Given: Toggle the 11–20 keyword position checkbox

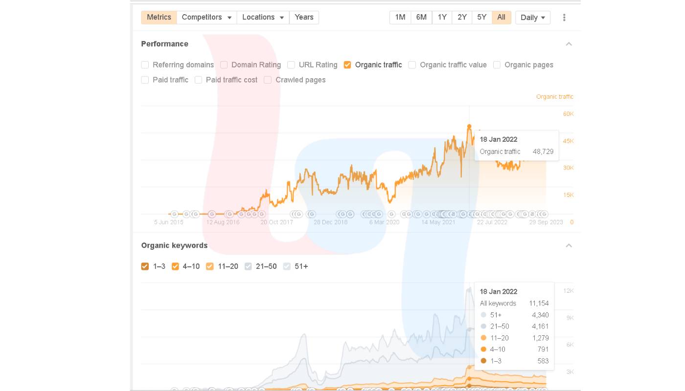Looking at the screenshot, I should (x=210, y=266).
